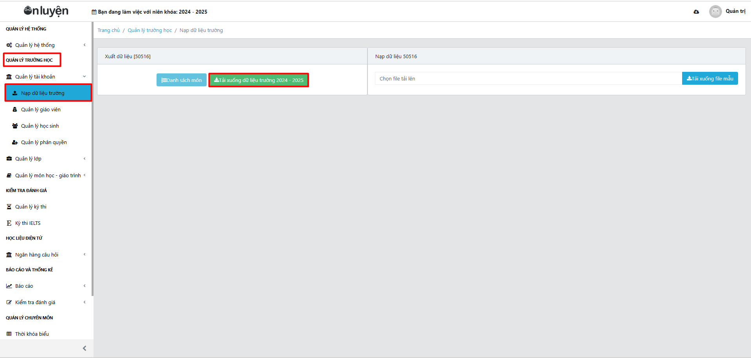
Task: Collapse the left sidebar with bottom chevron
Action: click(x=85, y=348)
